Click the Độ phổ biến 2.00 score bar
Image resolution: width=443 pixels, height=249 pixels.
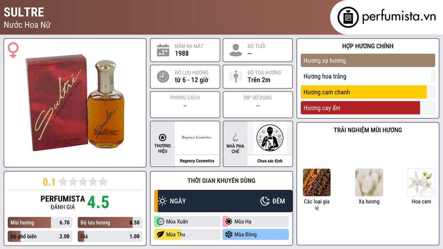(x=40, y=236)
